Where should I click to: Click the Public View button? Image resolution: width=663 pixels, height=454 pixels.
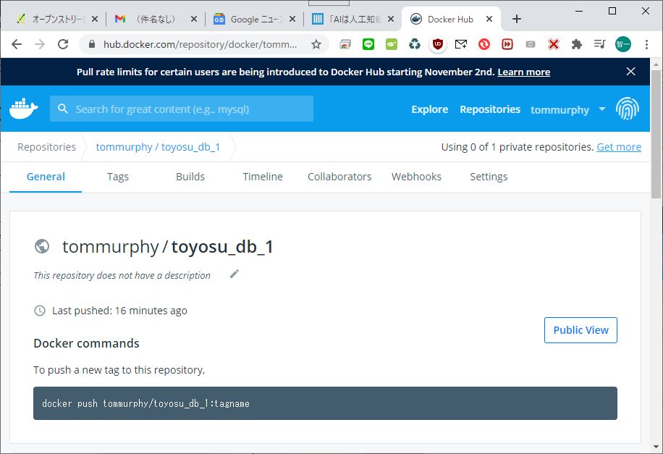(580, 329)
